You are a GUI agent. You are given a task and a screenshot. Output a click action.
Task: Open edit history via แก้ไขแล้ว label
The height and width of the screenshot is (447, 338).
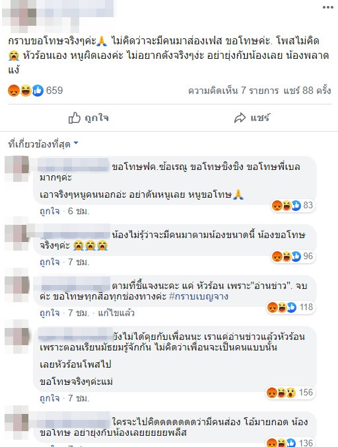pyautogui.click(x=116, y=313)
